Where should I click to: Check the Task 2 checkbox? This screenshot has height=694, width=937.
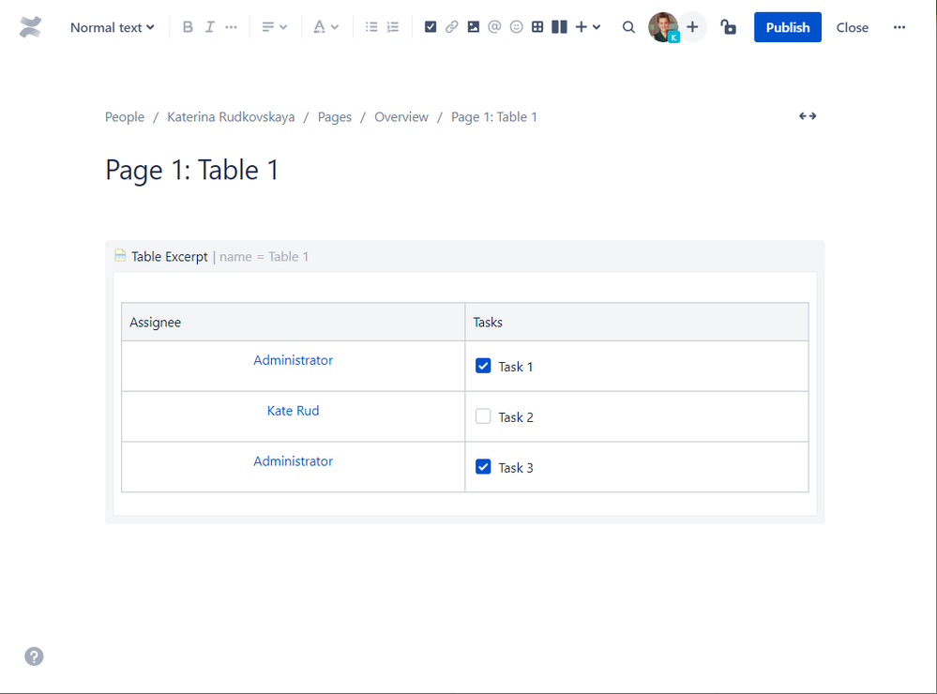click(483, 415)
